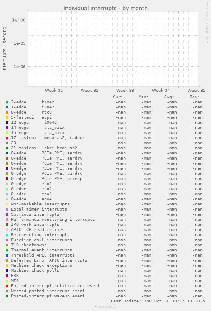Click the red swatch for 17-fasteoi megasas2

[x=7, y=138]
